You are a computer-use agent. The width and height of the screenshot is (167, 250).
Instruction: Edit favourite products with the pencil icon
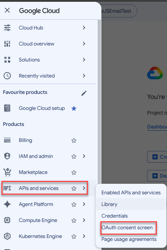tap(84, 93)
